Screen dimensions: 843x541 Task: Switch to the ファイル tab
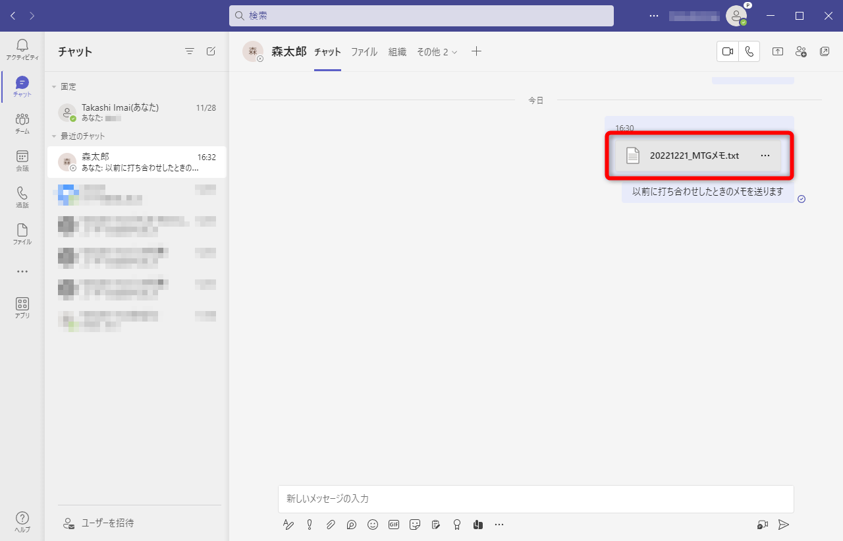pos(364,51)
